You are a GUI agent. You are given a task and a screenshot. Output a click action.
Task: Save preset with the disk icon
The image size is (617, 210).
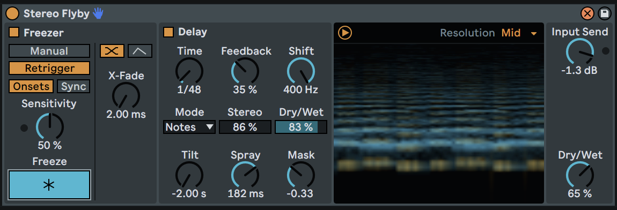(605, 14)
